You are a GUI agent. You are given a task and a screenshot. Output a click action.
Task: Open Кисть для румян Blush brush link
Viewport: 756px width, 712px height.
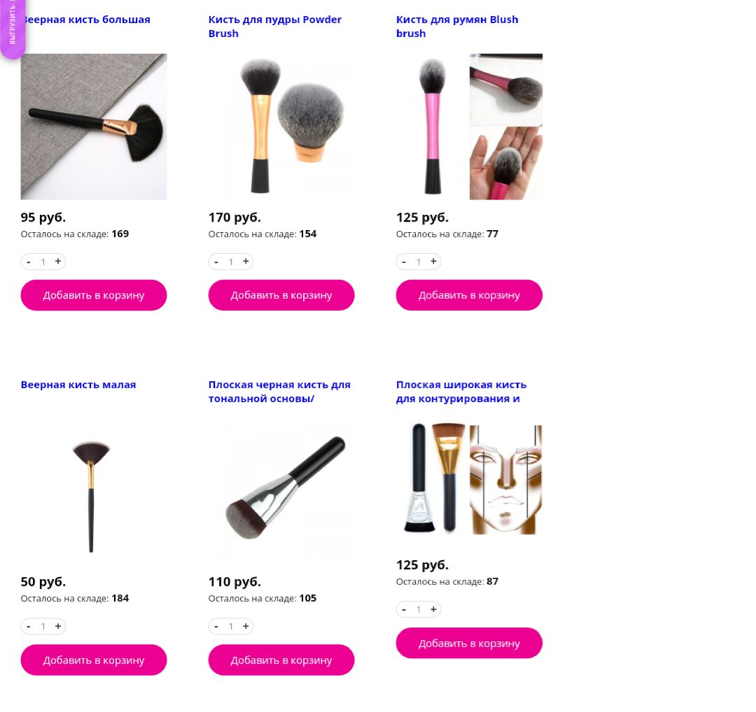pos(457,27)
